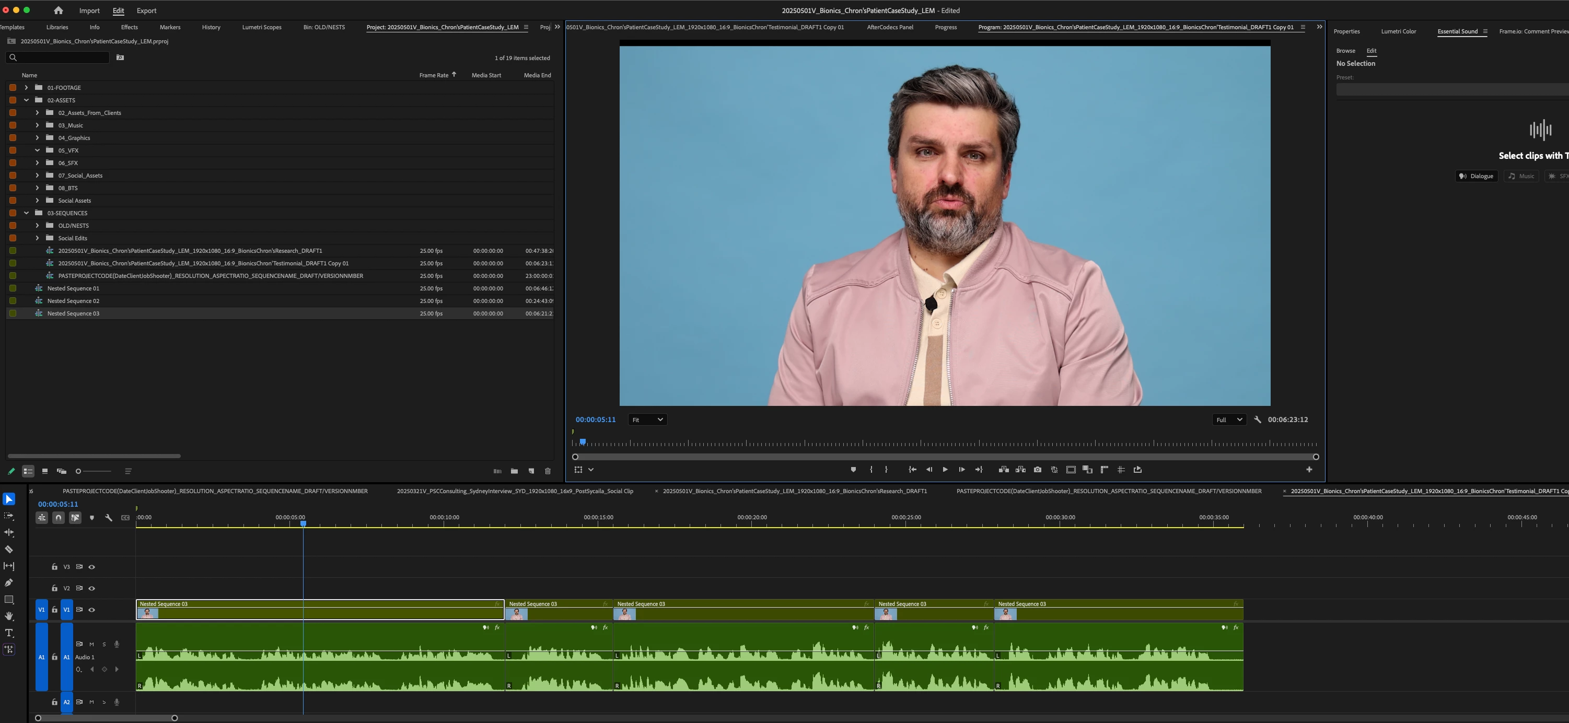The width and height of the screenshot is (1569, 723).
Task: Toggle the V3 track lock
Action: [54, 567]
